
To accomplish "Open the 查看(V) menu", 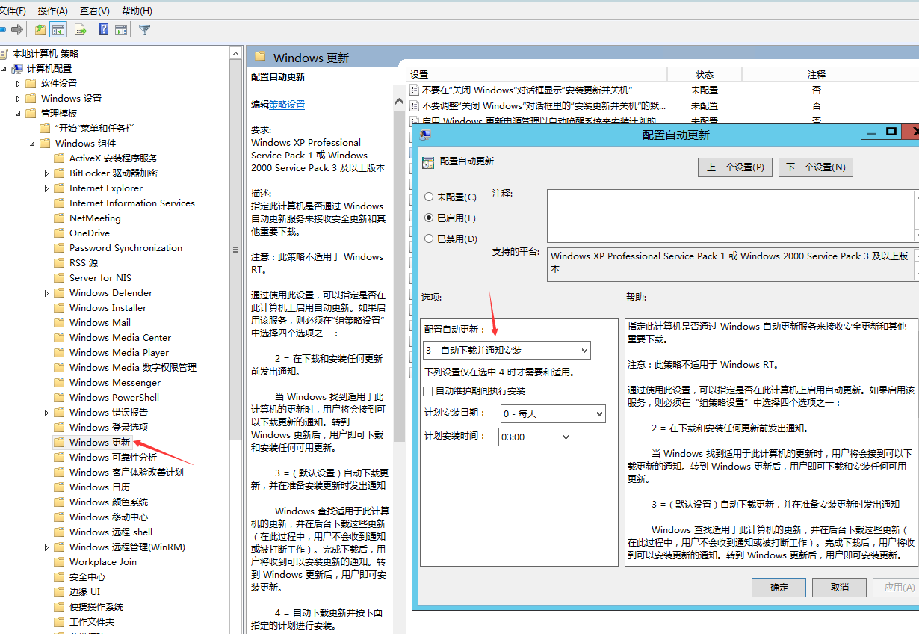I will coord(94,10).
